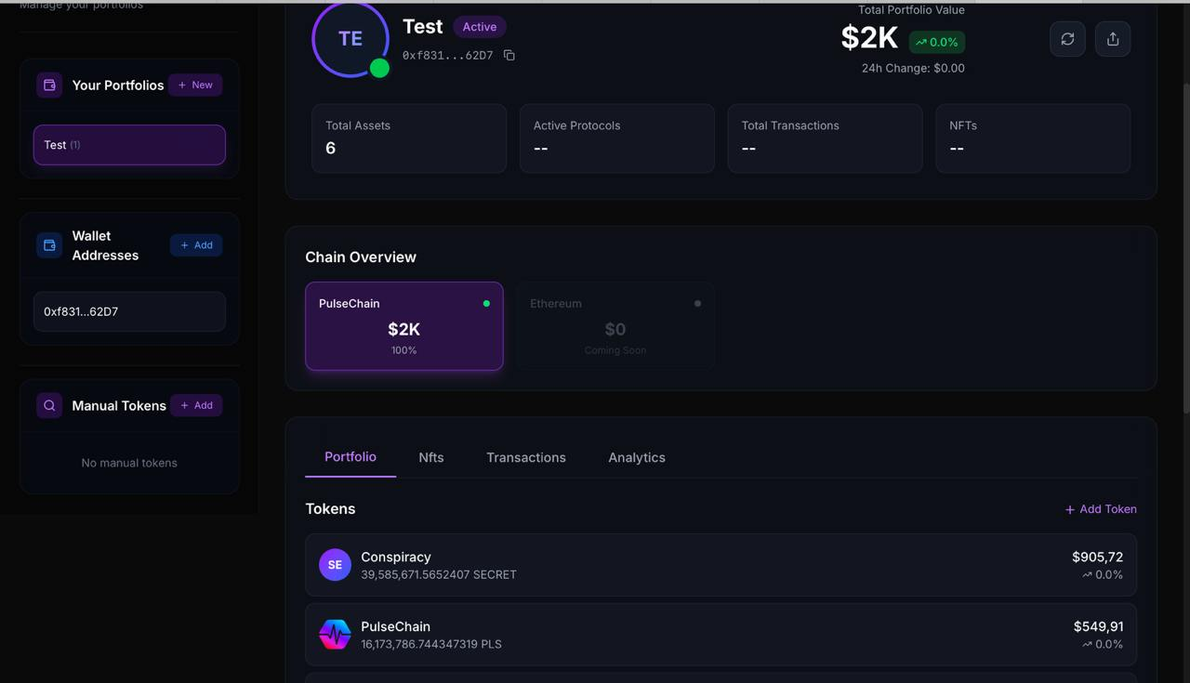1190x683 pixels.
Task: Click the share/export icon button
Action: click(1113, 39)
